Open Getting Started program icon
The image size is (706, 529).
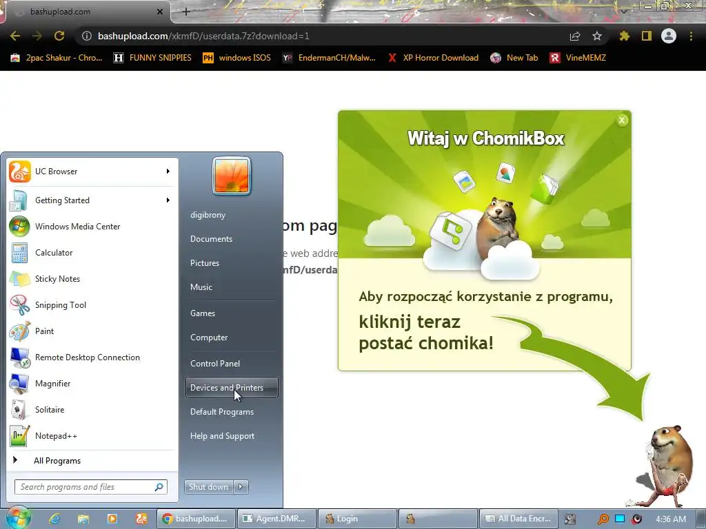pyautogui.click(x=19, y=200)
